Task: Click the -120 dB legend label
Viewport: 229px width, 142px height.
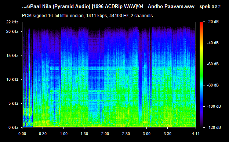Action: [214, 127]
